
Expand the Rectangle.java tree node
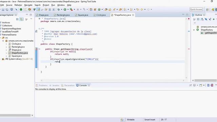pyautogui.click(x=6, y=47)
